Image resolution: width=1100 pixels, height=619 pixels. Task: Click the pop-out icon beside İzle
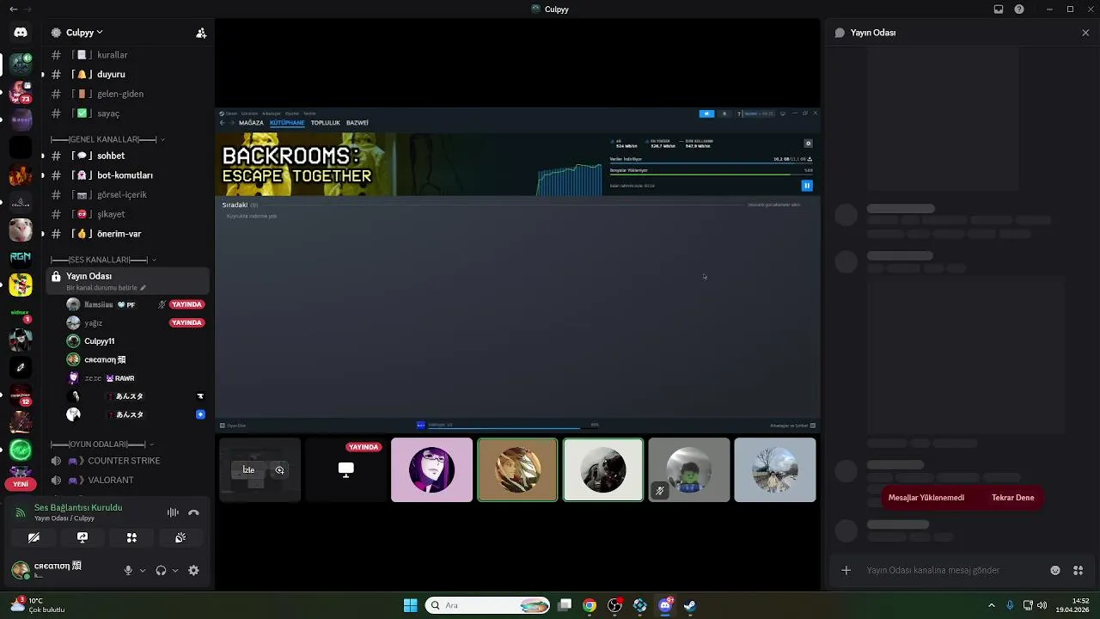[279, 470]
